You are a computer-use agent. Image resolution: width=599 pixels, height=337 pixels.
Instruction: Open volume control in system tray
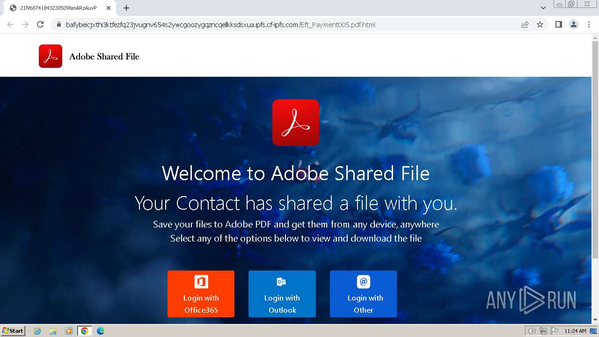coord(532,331)
